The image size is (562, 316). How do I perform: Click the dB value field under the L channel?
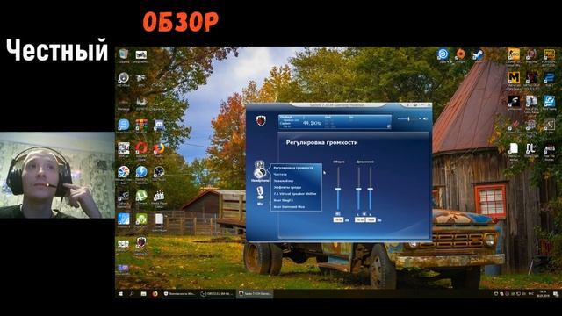359,219
